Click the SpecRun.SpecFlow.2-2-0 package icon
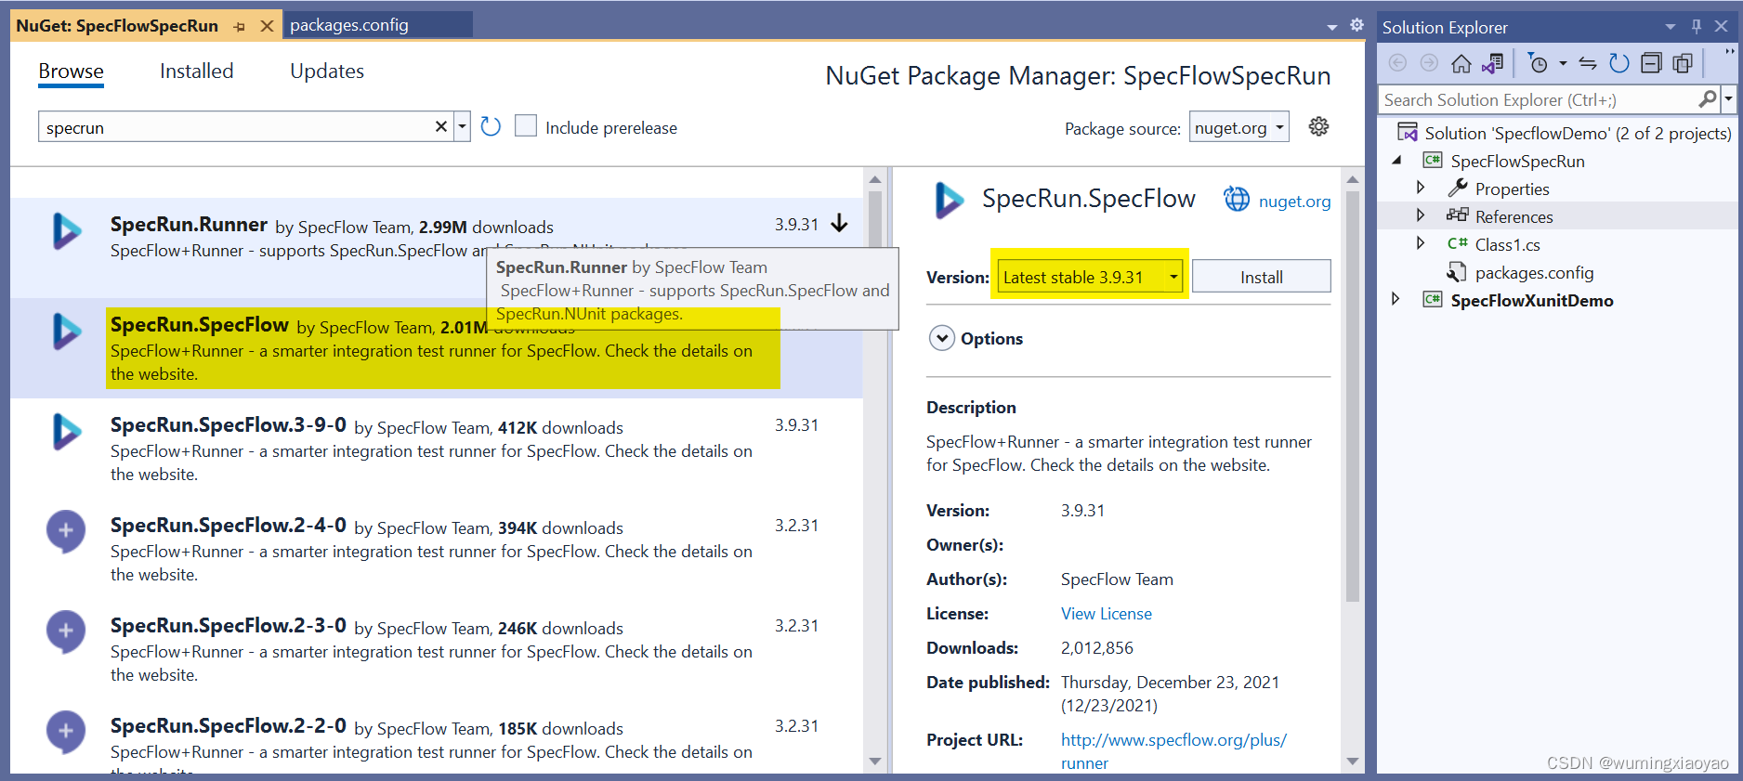The width and height of the screenshot is (1743, 781). [x=66, y=732]
